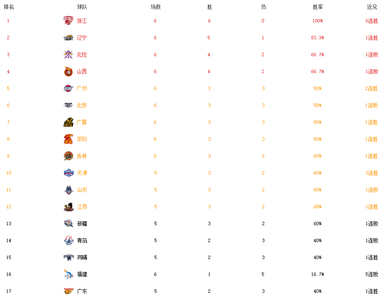Click the 排名 column header
This screenshot has width=381, height=297.
(x=9, y=7)
